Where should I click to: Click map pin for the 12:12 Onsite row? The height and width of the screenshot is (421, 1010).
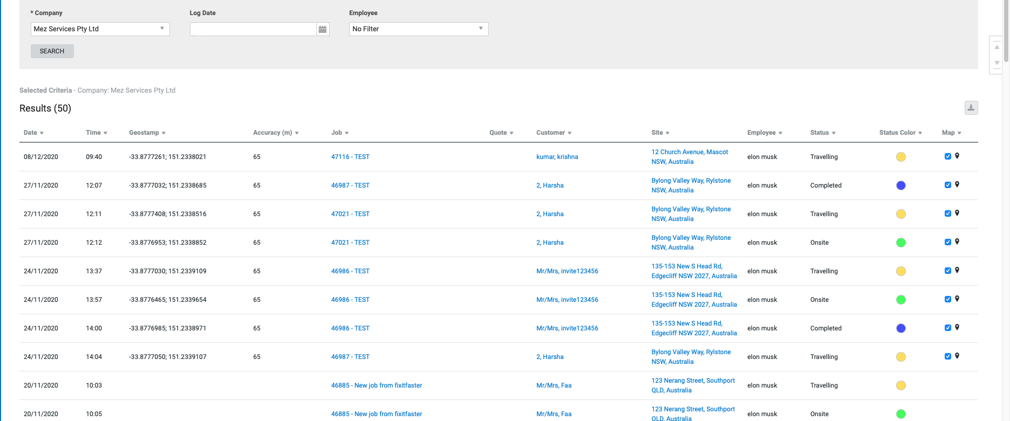pos(957,241)
